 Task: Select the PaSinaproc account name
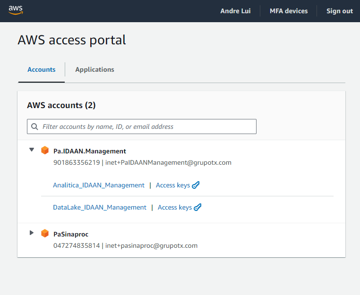point(71,234)
